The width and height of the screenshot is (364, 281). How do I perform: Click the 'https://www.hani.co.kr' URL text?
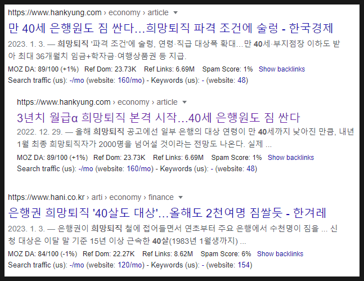pyautogui.click(x=46, y=197)
